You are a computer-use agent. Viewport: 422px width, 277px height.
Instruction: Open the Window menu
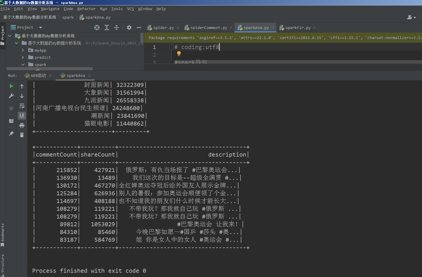tap(145, 9)
